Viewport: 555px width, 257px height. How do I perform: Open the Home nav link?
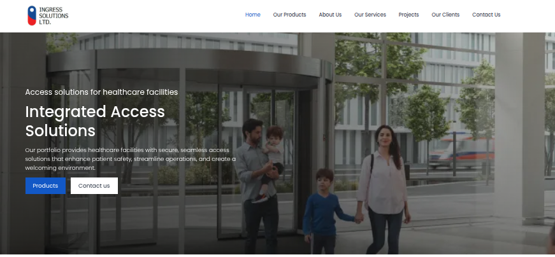[253, 15]
